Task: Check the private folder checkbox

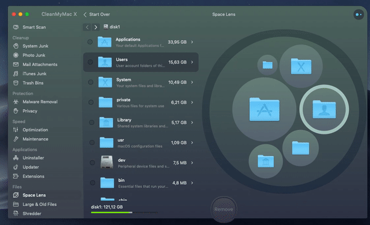Action: pos(91,102)
